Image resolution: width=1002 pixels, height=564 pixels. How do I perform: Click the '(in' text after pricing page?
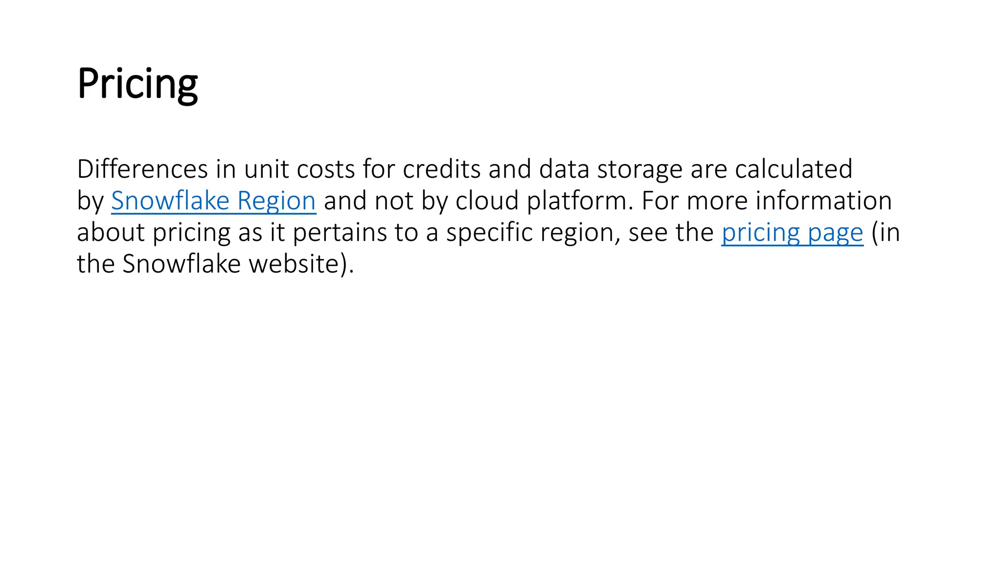pos(886,233)
